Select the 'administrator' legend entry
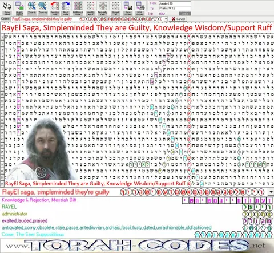This screenshot has height=253, width=274. (x=14, y=214)
